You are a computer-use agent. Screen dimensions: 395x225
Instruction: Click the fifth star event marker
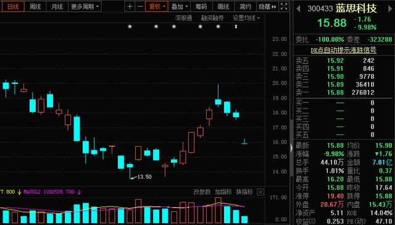click(x=218, y=27)
